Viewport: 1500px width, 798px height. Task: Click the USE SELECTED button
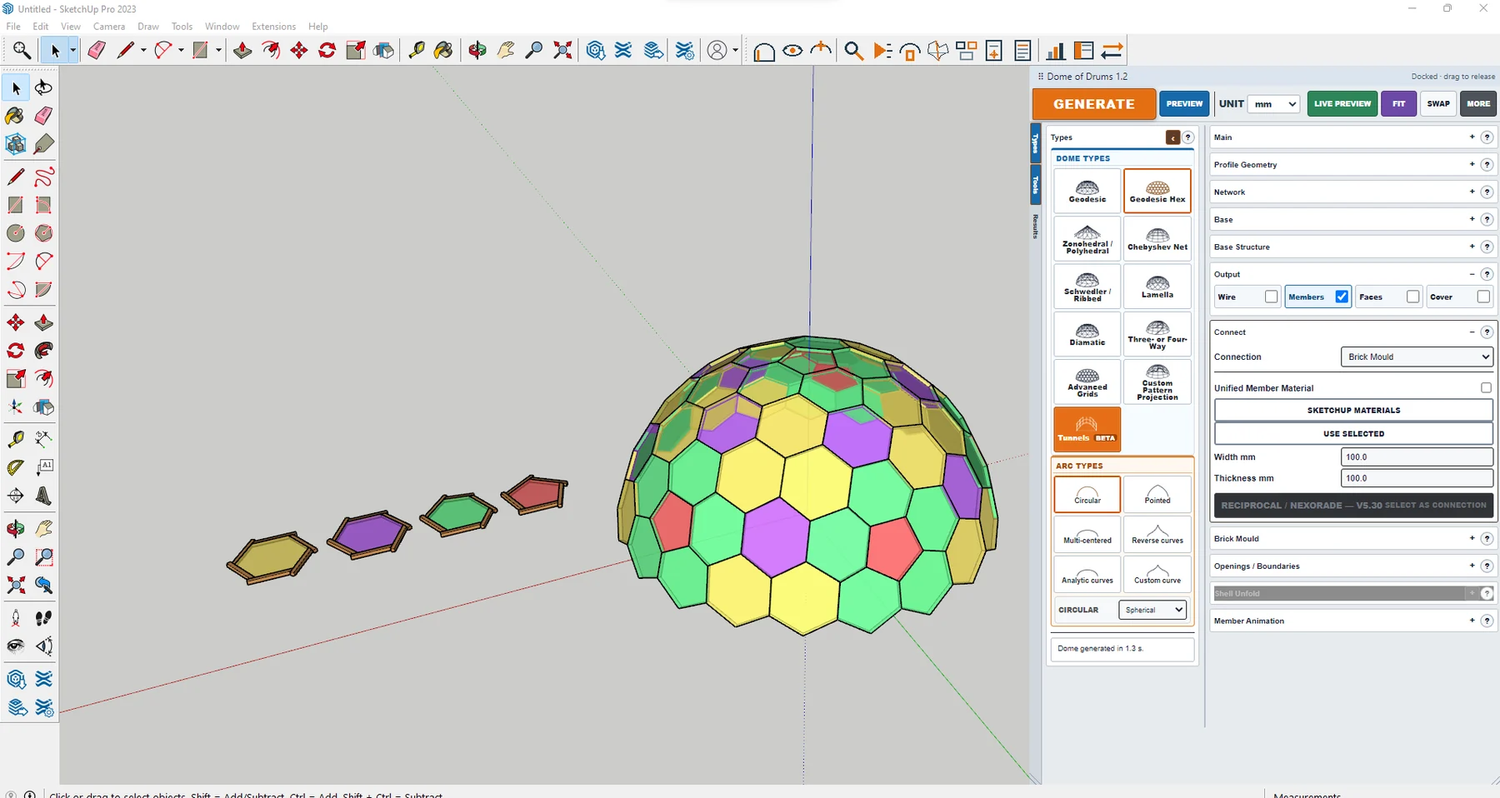pyautogui.click(x=1353, y=433)
